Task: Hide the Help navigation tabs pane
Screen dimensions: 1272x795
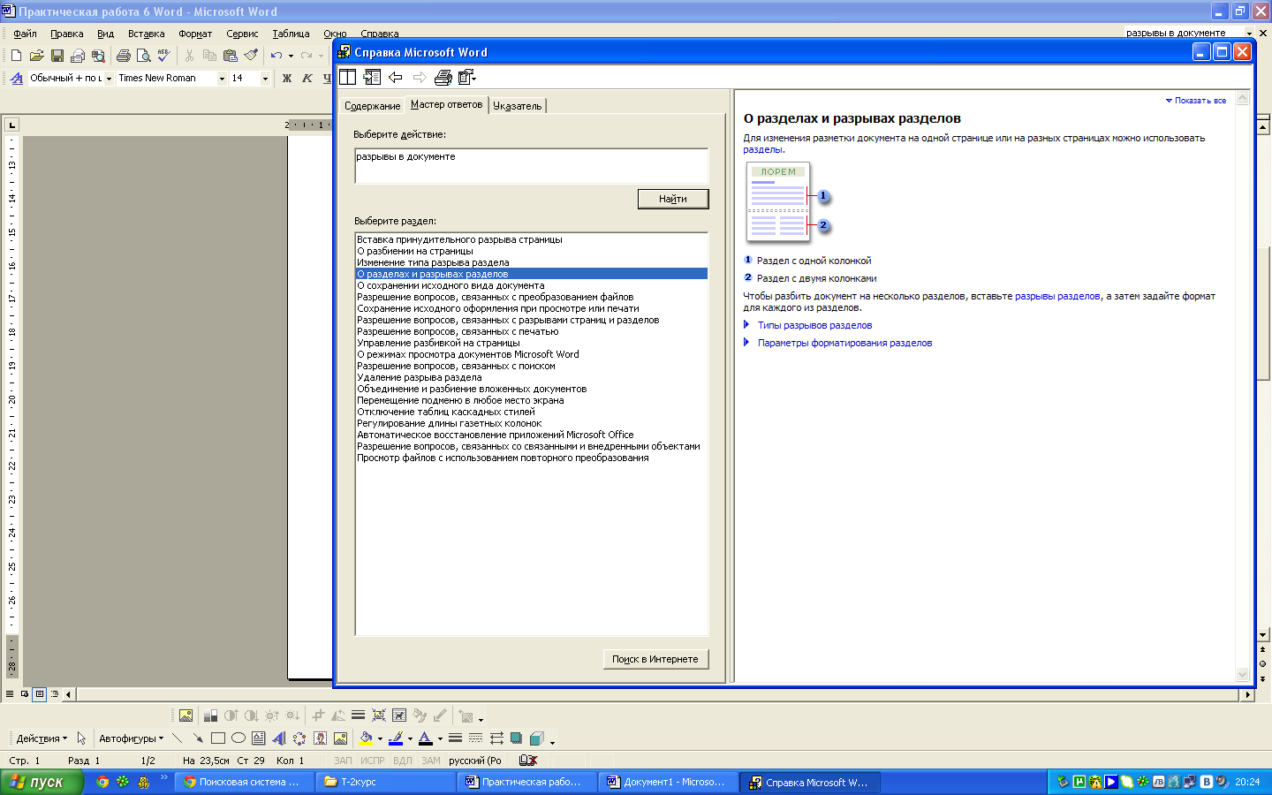Action: (372, 77)
